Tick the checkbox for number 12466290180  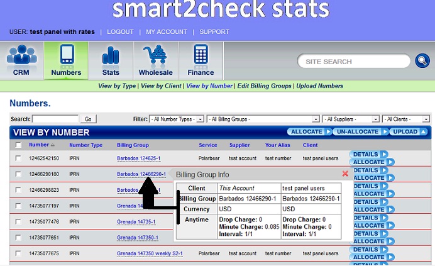18,174
